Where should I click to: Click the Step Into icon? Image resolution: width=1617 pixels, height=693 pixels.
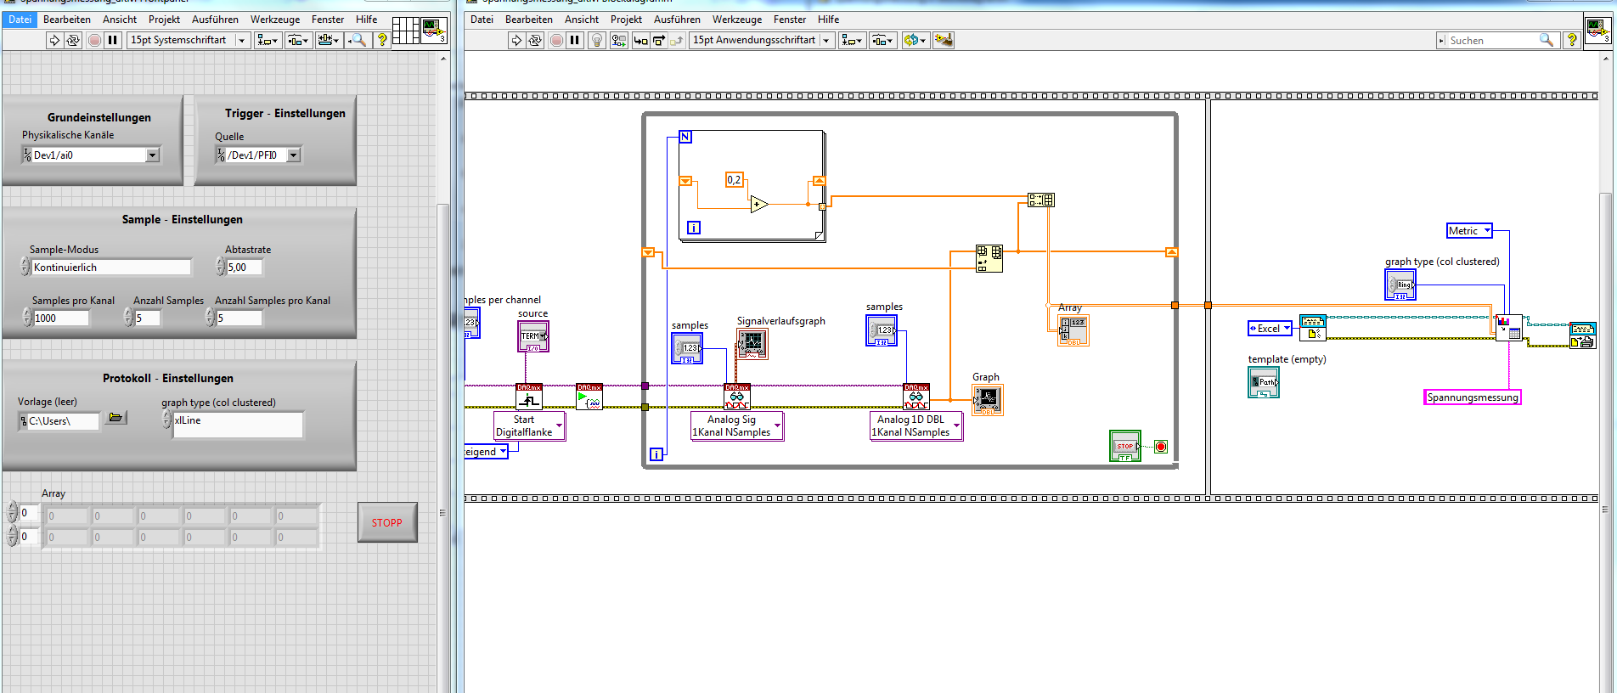point(640,40)
